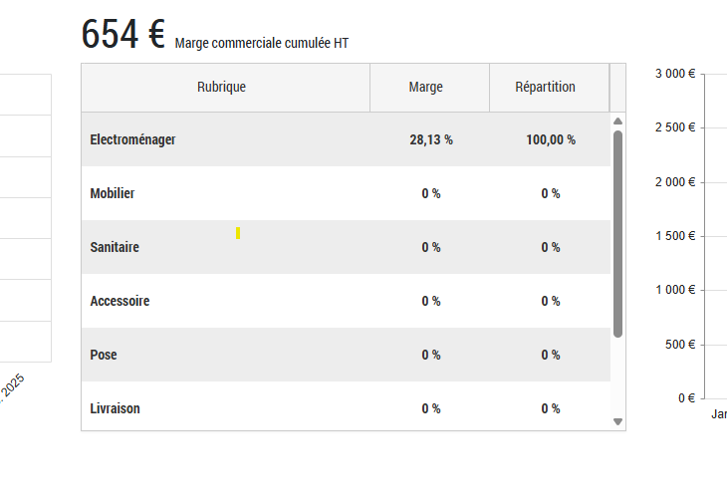Select the Pose row
The height and width of the screenshot is (502, 727).
(x=104, y=356)
